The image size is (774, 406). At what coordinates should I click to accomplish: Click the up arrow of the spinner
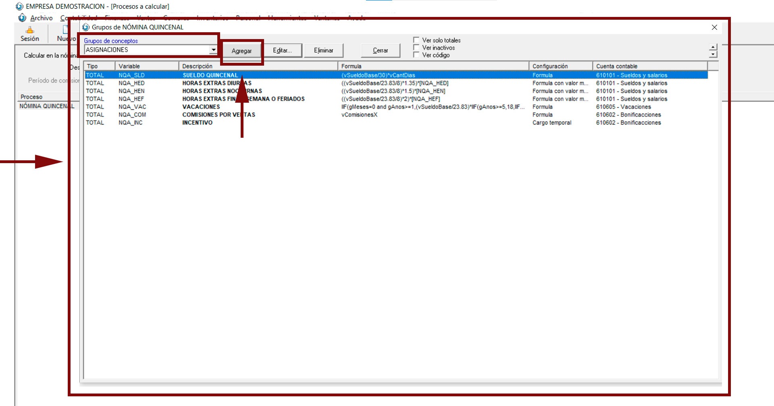(x=713, y=47)
